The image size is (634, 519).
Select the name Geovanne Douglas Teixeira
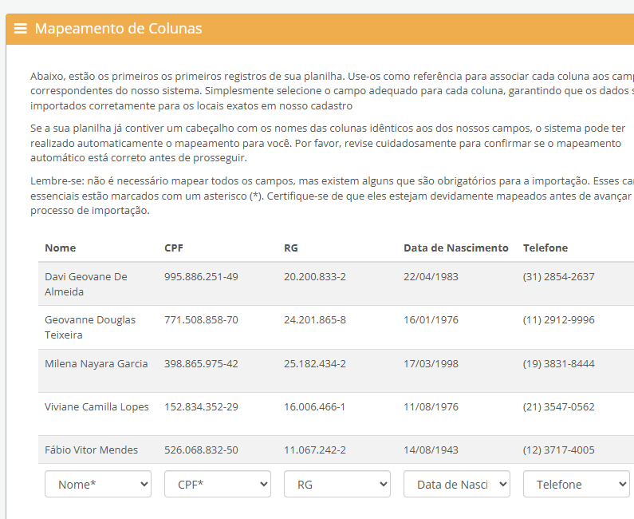90,327
